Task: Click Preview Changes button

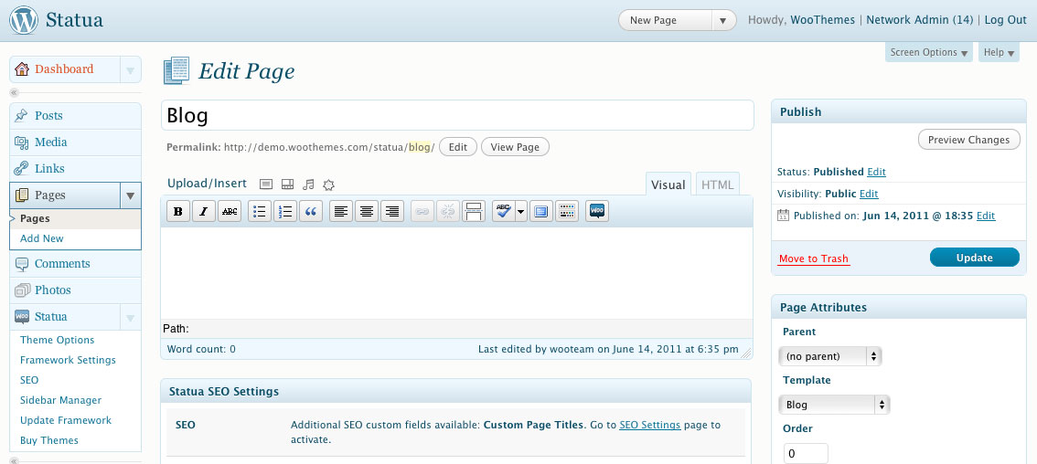Action: coord(969,140)
